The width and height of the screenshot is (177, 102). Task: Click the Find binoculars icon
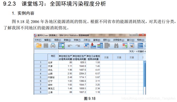pos(116,46)
